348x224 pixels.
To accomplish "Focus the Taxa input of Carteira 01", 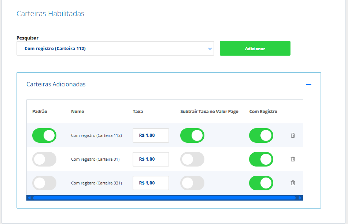I will 151,159.
